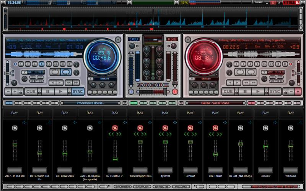The image size is (306, 191).
Task: Play the left blue deck
Action: coord(60,91)
